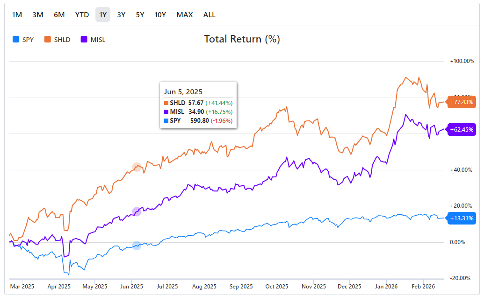484x302 pixels.
Task: Click the highlighted MISL data point marker
Action: [137, 211]
